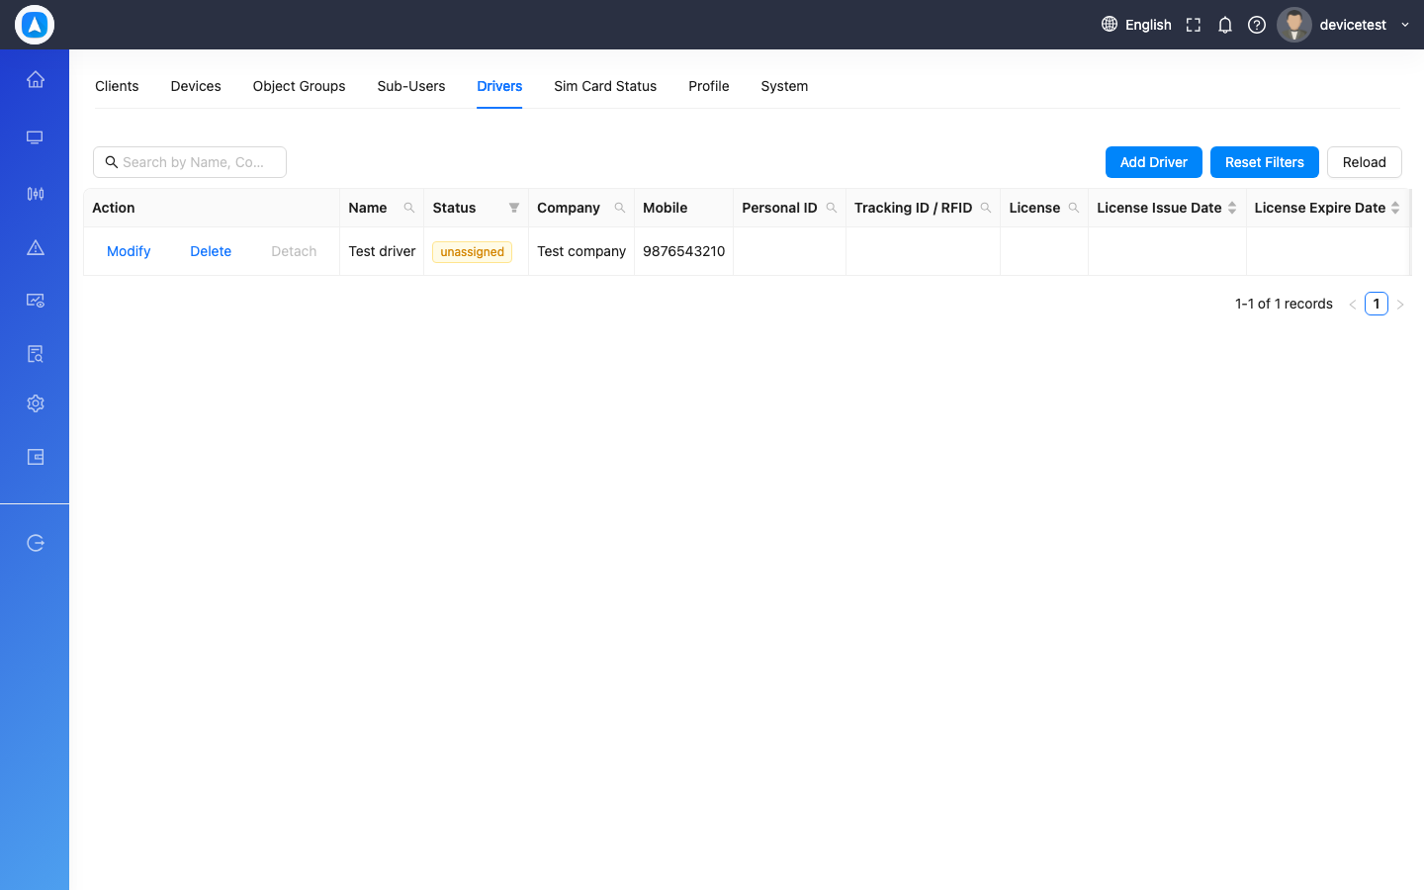Open the wallet icon in the sidebar
The height and width of the screenshot is (890, 1424).
point(36,457)
